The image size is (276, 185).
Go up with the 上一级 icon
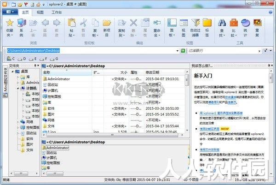(33, 23)
